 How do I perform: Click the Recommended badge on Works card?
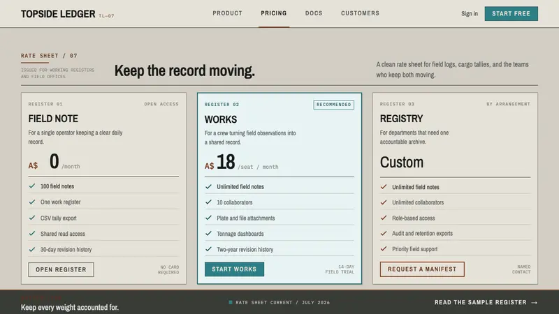334,105
